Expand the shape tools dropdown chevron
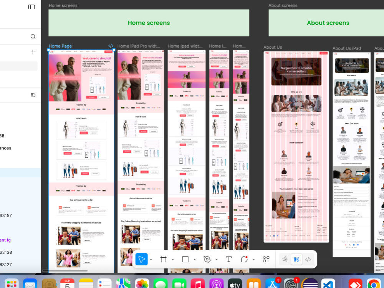 coord(194,259)
